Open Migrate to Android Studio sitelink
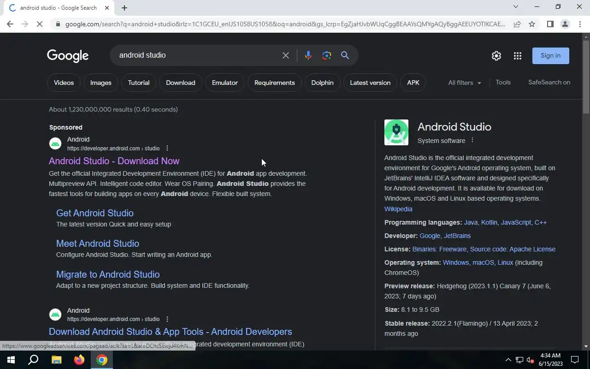Screen dimensions: 590x369 [108, 274]
